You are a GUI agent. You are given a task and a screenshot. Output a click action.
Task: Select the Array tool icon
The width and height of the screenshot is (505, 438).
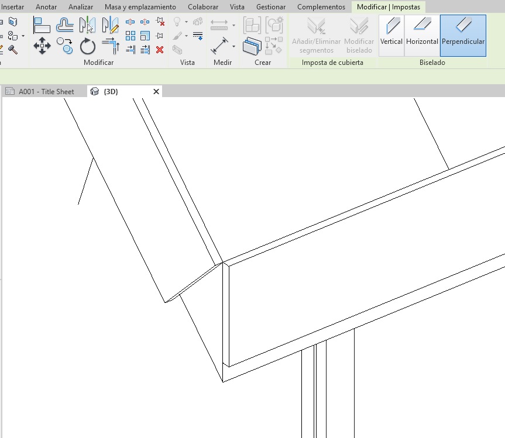(x=130, y=36)
